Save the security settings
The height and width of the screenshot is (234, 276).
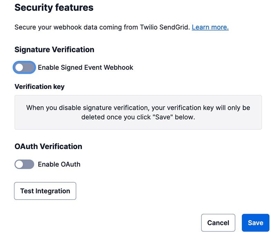255,223
